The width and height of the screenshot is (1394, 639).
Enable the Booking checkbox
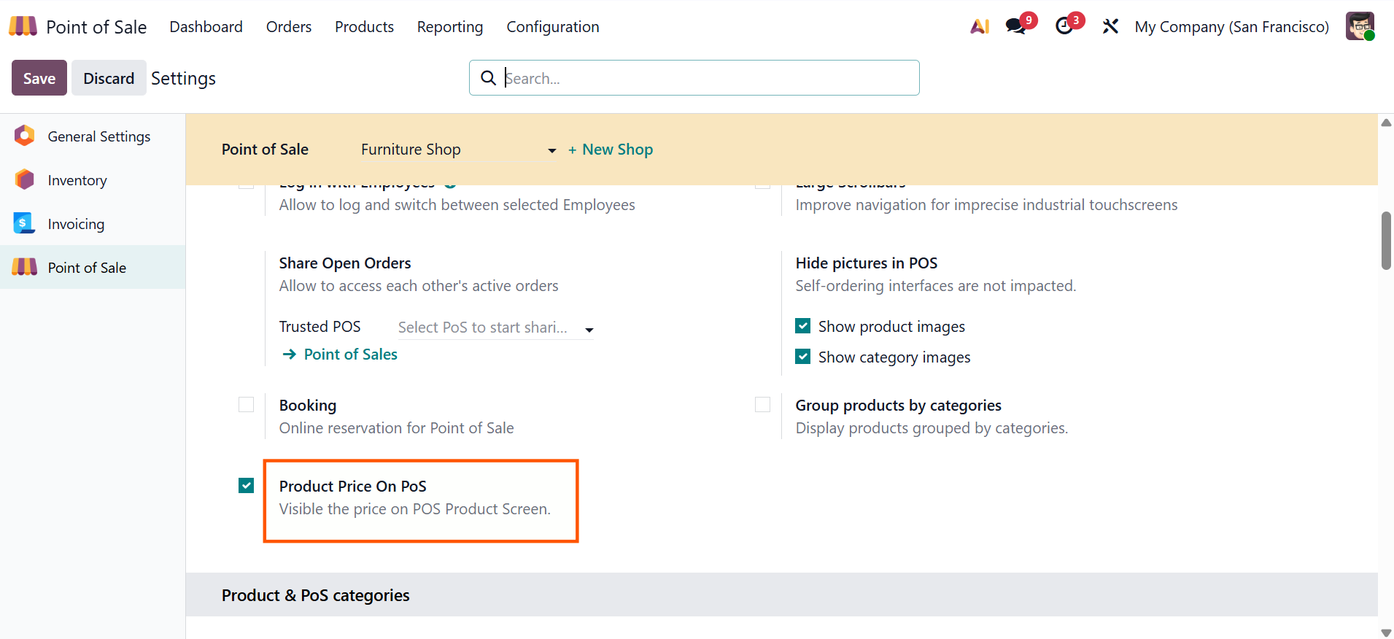(247, 405)
